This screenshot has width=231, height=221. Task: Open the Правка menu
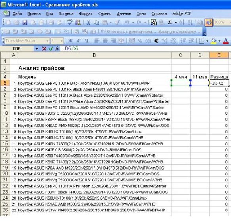[x=34, y=13]
